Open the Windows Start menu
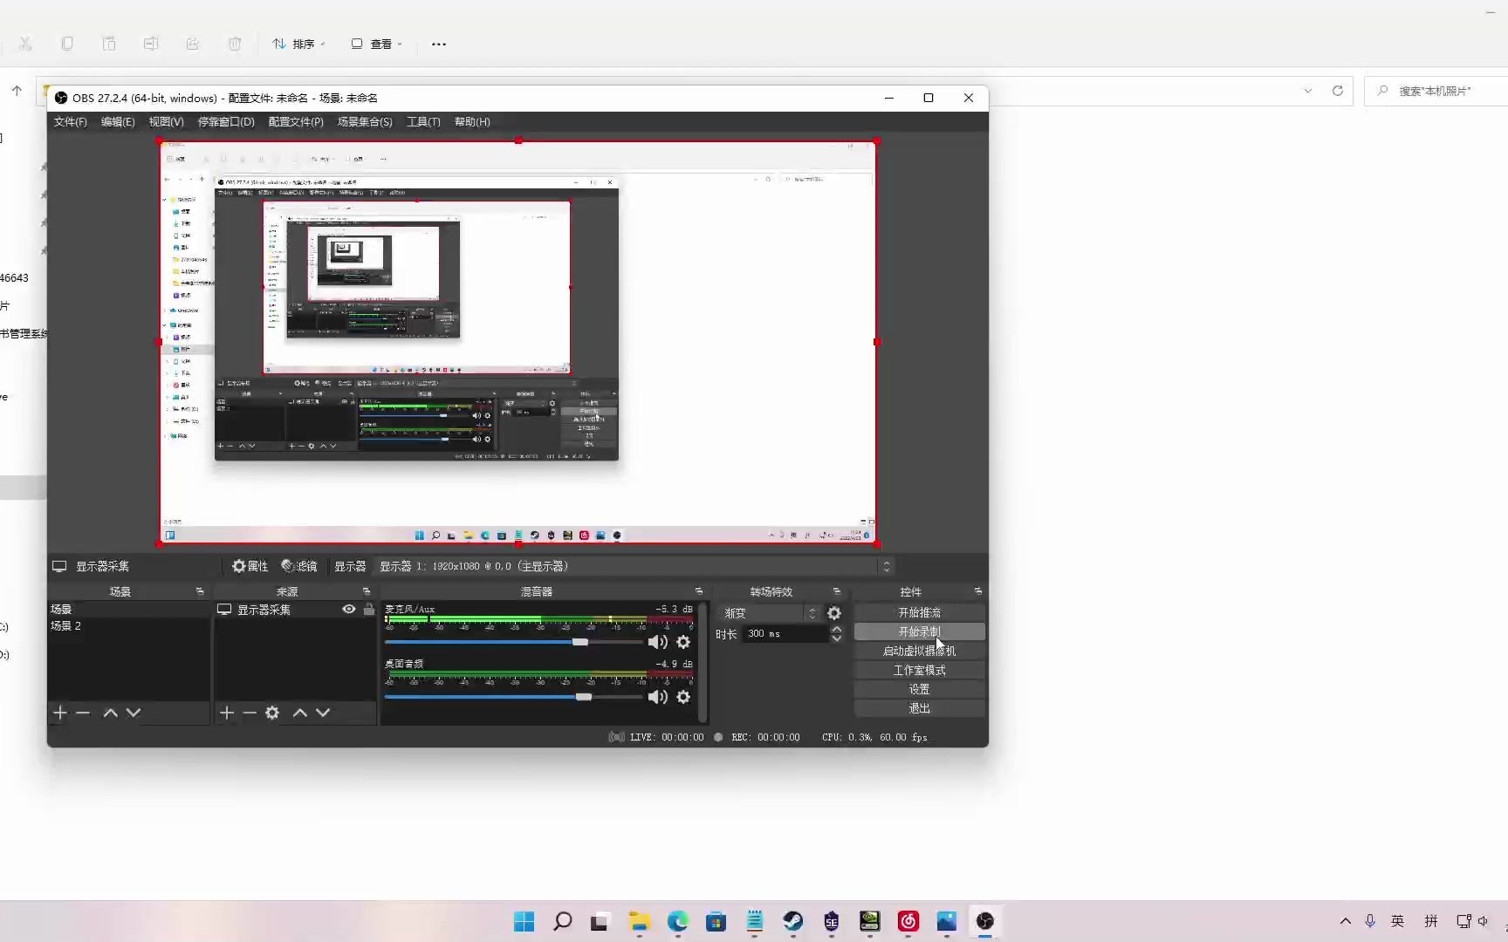 [524, 921]
